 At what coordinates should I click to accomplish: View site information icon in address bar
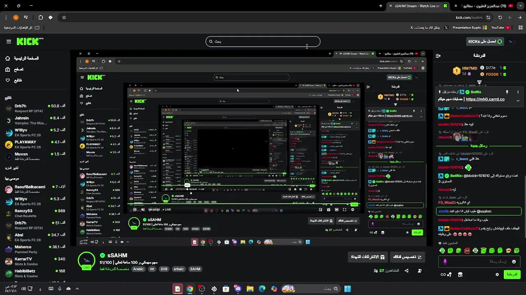(488, 18)
